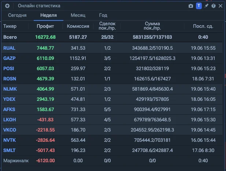Click VKCO loss -2218.55

pyautogui.click(x=45, y=130)
